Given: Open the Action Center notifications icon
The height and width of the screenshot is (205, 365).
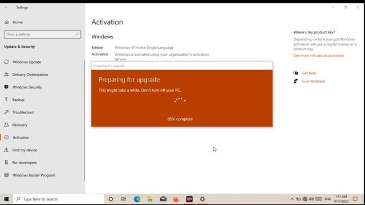Looking at the screenshot, I should (x=355, y=199).
